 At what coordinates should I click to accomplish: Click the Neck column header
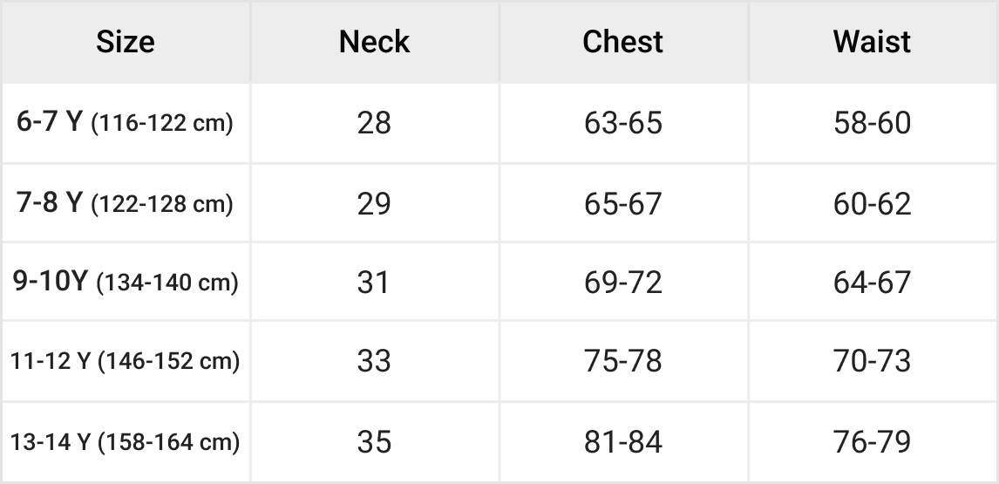374,42
